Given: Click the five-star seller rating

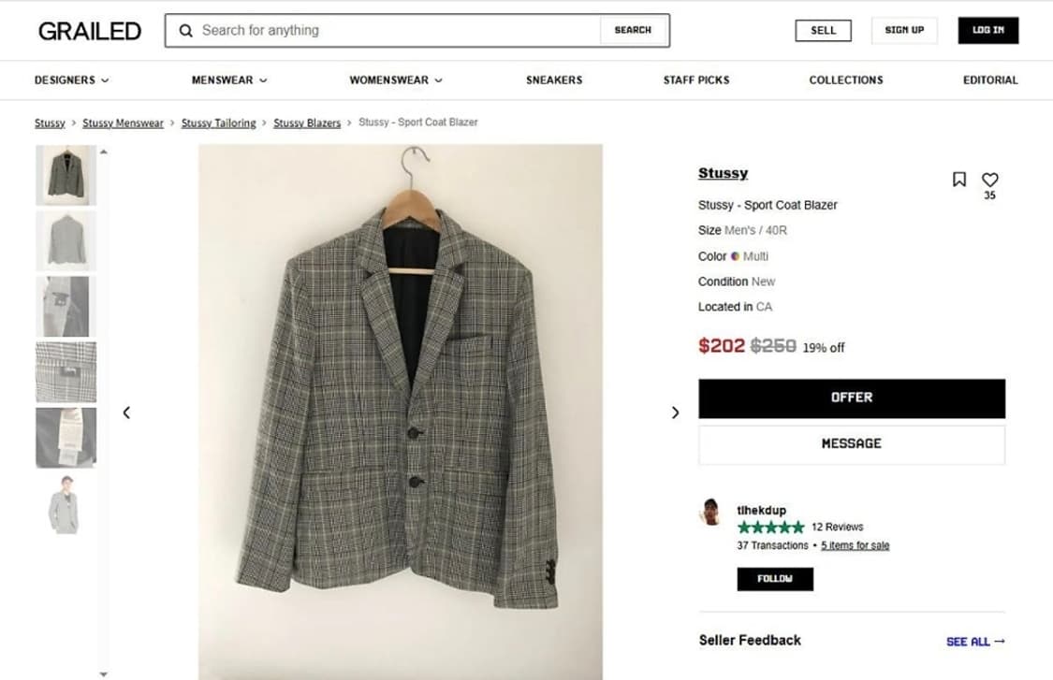Looking at the screenshot, I should (770, 528).
